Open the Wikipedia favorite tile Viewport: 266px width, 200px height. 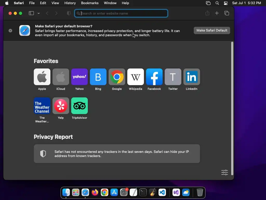[136, 77]
